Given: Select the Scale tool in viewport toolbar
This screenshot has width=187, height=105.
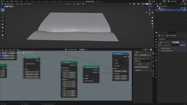Looking at the screenshot, I should pyautogui.click(x=3, y=24).
